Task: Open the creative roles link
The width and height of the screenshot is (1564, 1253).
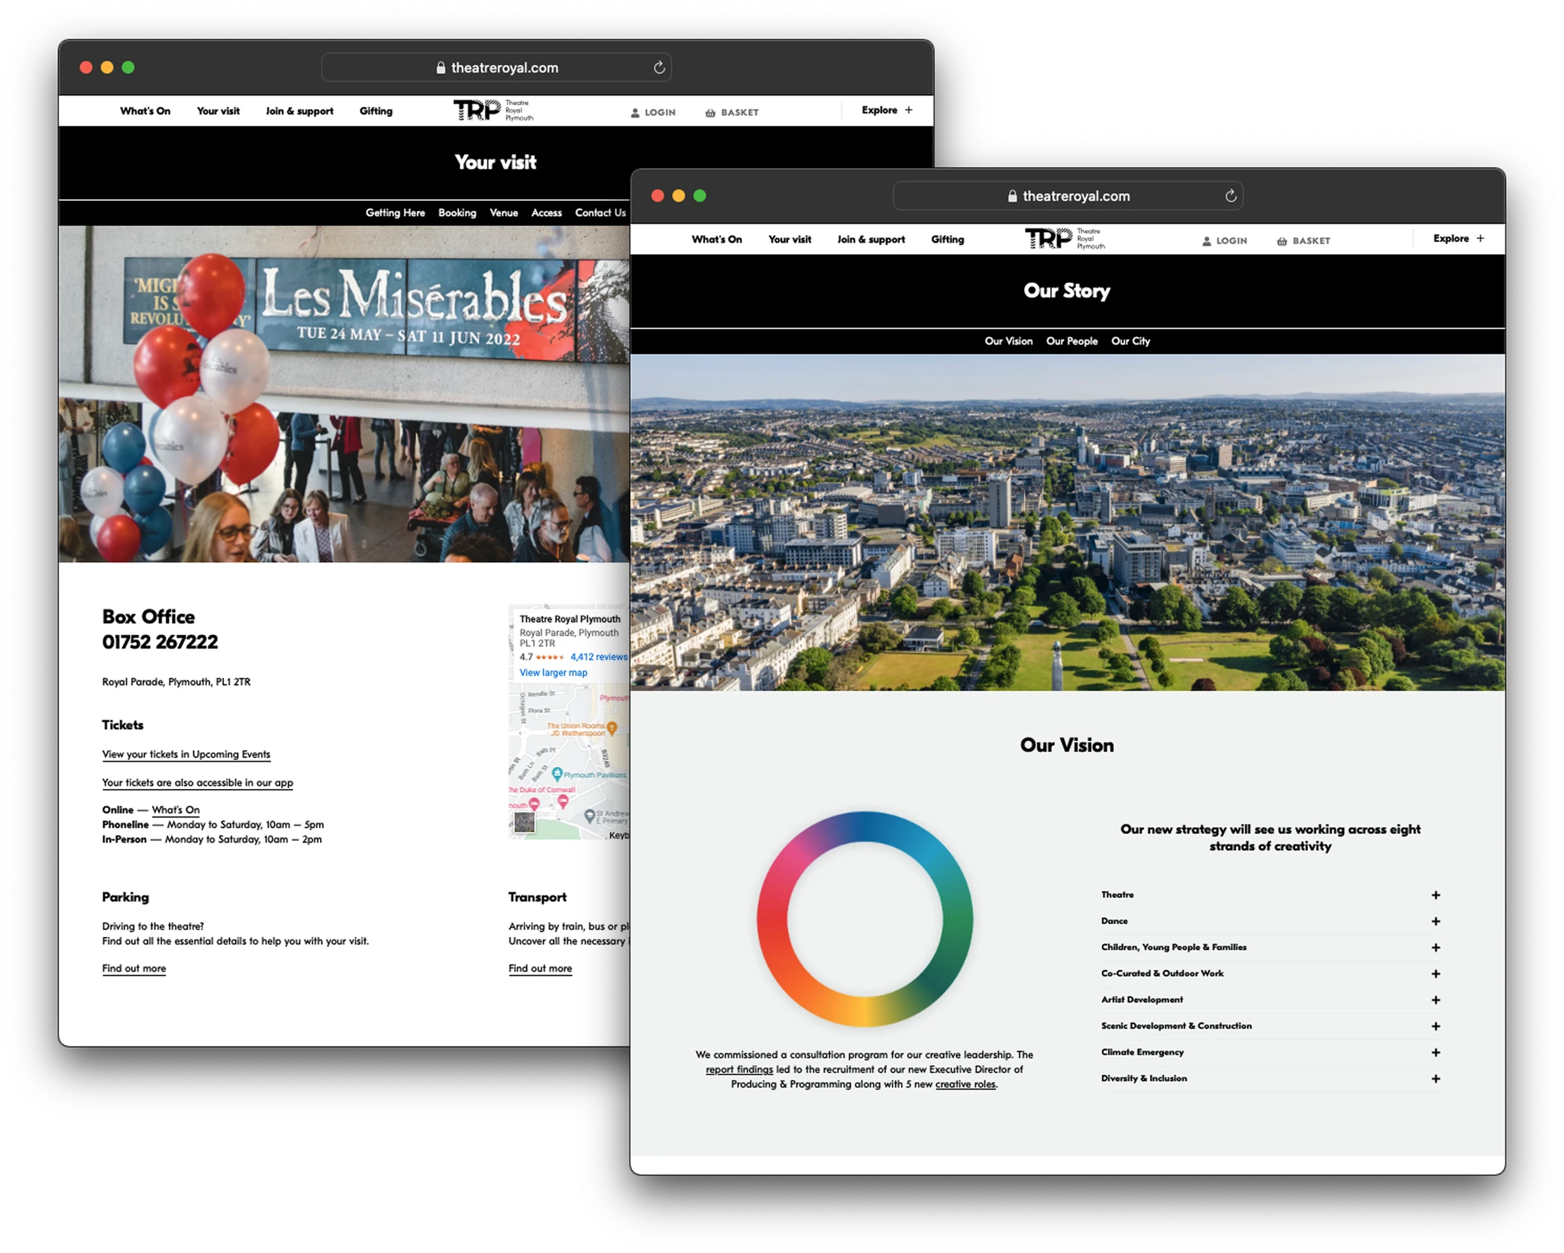Action: pyautogui.click(x=965, y=1084)
